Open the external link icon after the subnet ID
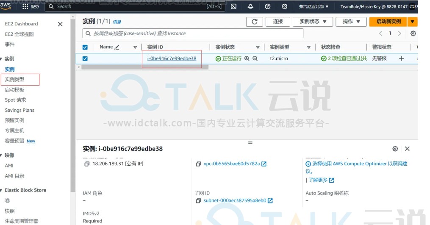This screenshot has width=430, height=225. [270, 201]
